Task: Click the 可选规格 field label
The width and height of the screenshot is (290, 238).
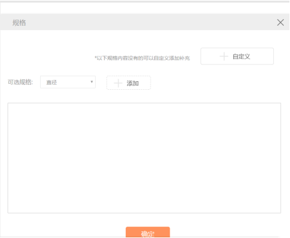Action: (x=20, y=82)
